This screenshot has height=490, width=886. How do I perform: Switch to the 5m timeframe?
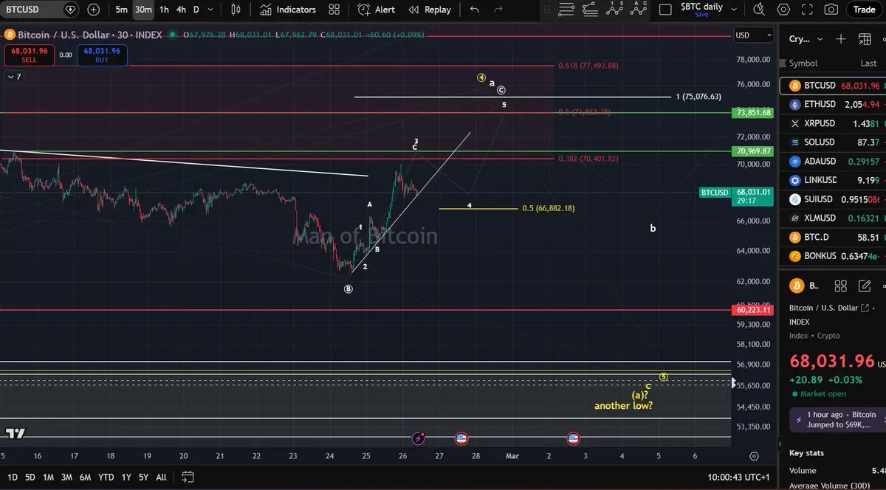[x=121, y=10]
